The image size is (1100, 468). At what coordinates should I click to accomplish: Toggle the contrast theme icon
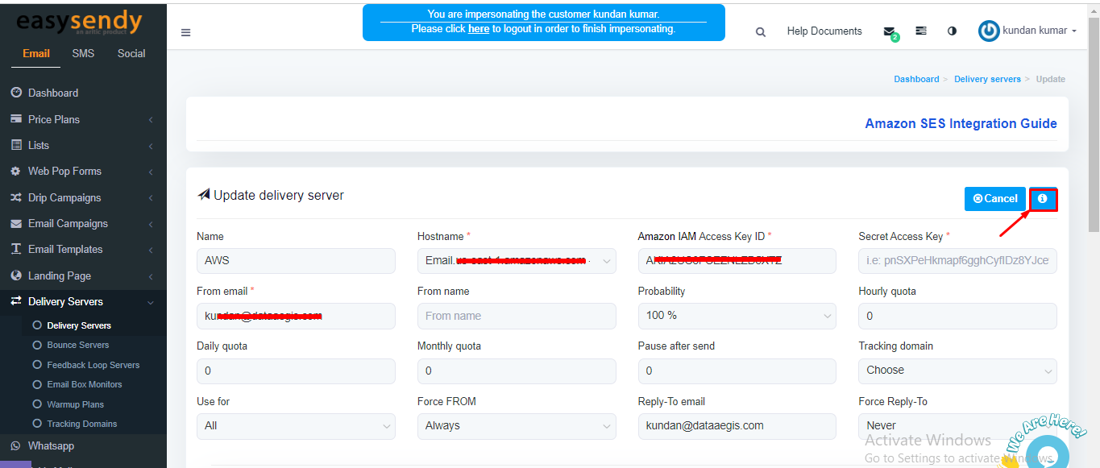(952, 31)
